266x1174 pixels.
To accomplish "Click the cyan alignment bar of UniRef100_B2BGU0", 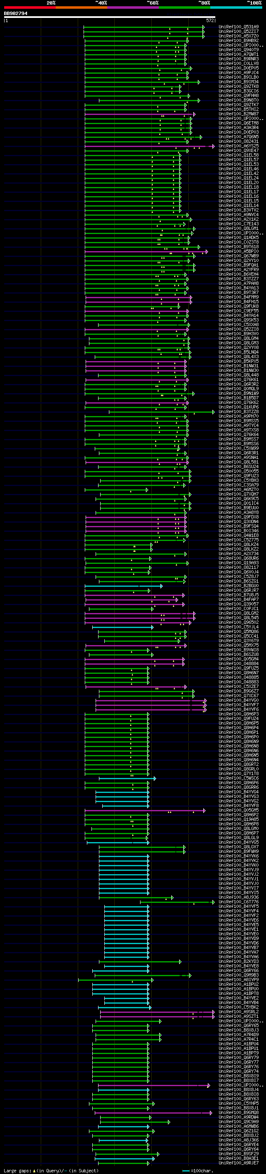I will point(124,586).
